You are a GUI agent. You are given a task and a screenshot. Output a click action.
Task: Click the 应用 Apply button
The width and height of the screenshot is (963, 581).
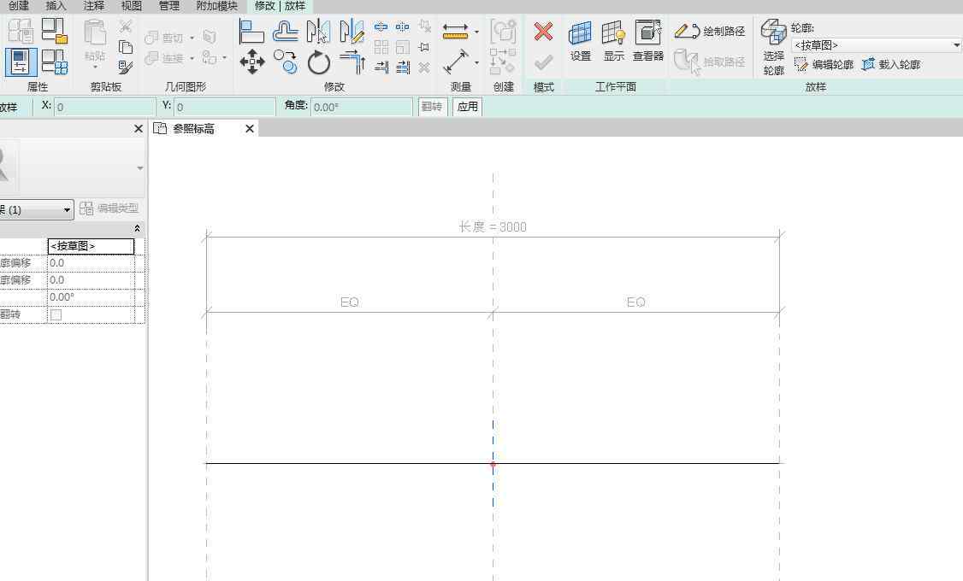(467, 107)
